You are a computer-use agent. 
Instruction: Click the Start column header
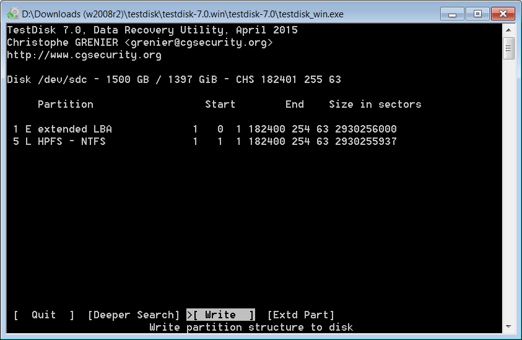[220, 104]
